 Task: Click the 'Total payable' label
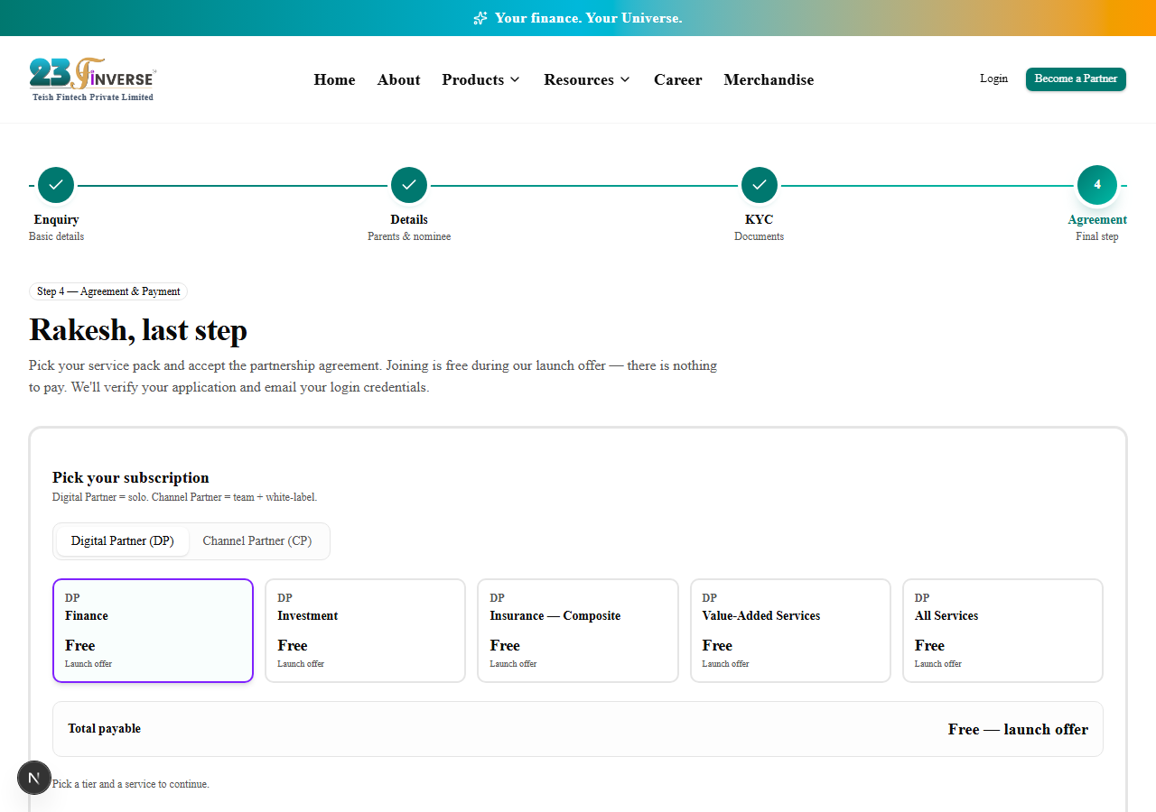tap(104, 728)
